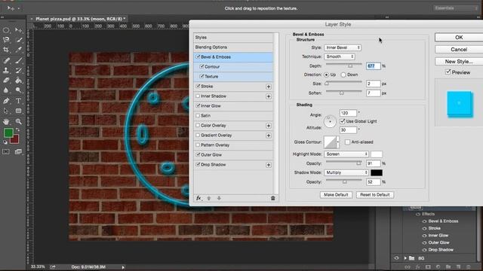Open the Shadow Mode Multiply dropdown
The width and height of the screenshot is (483, 271).
346,172
